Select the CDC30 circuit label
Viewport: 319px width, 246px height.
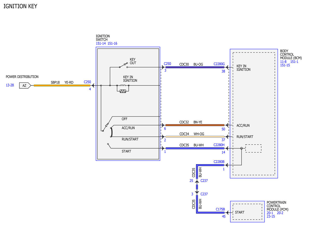[x=184, y=64]
